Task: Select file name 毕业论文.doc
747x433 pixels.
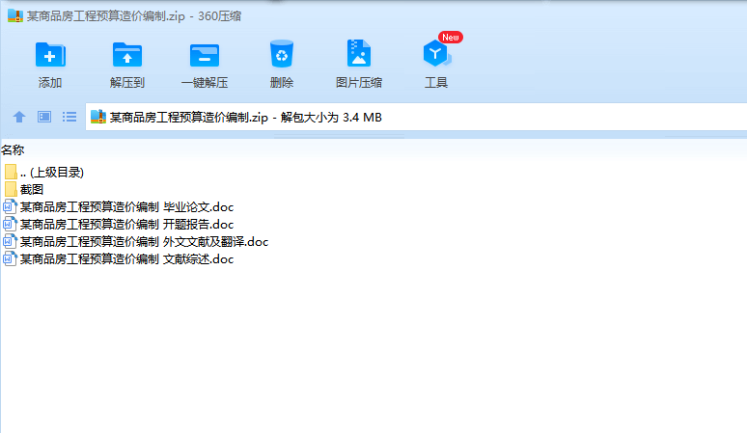Action: pyautogui.click(x=126, y=207)
